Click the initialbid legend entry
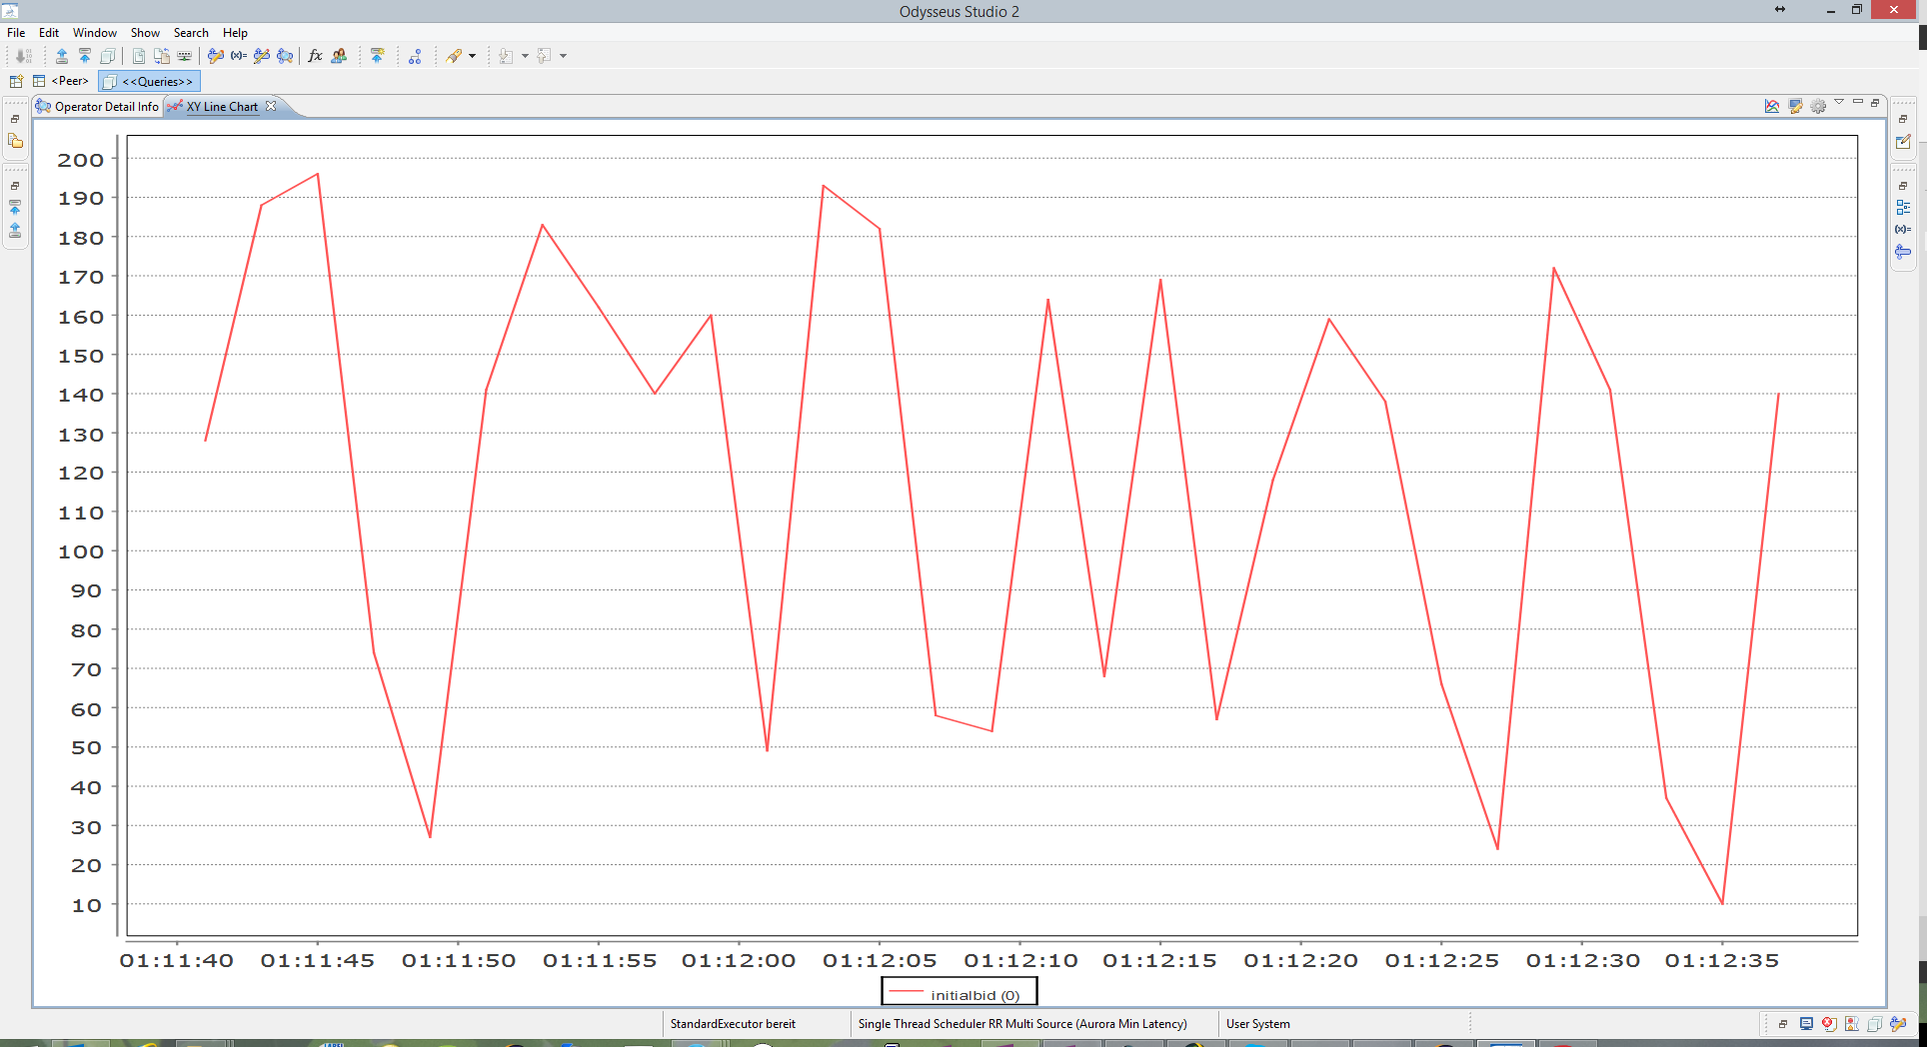The height and width of the screenshot is (1047, 1927). [x=960, y=995]
